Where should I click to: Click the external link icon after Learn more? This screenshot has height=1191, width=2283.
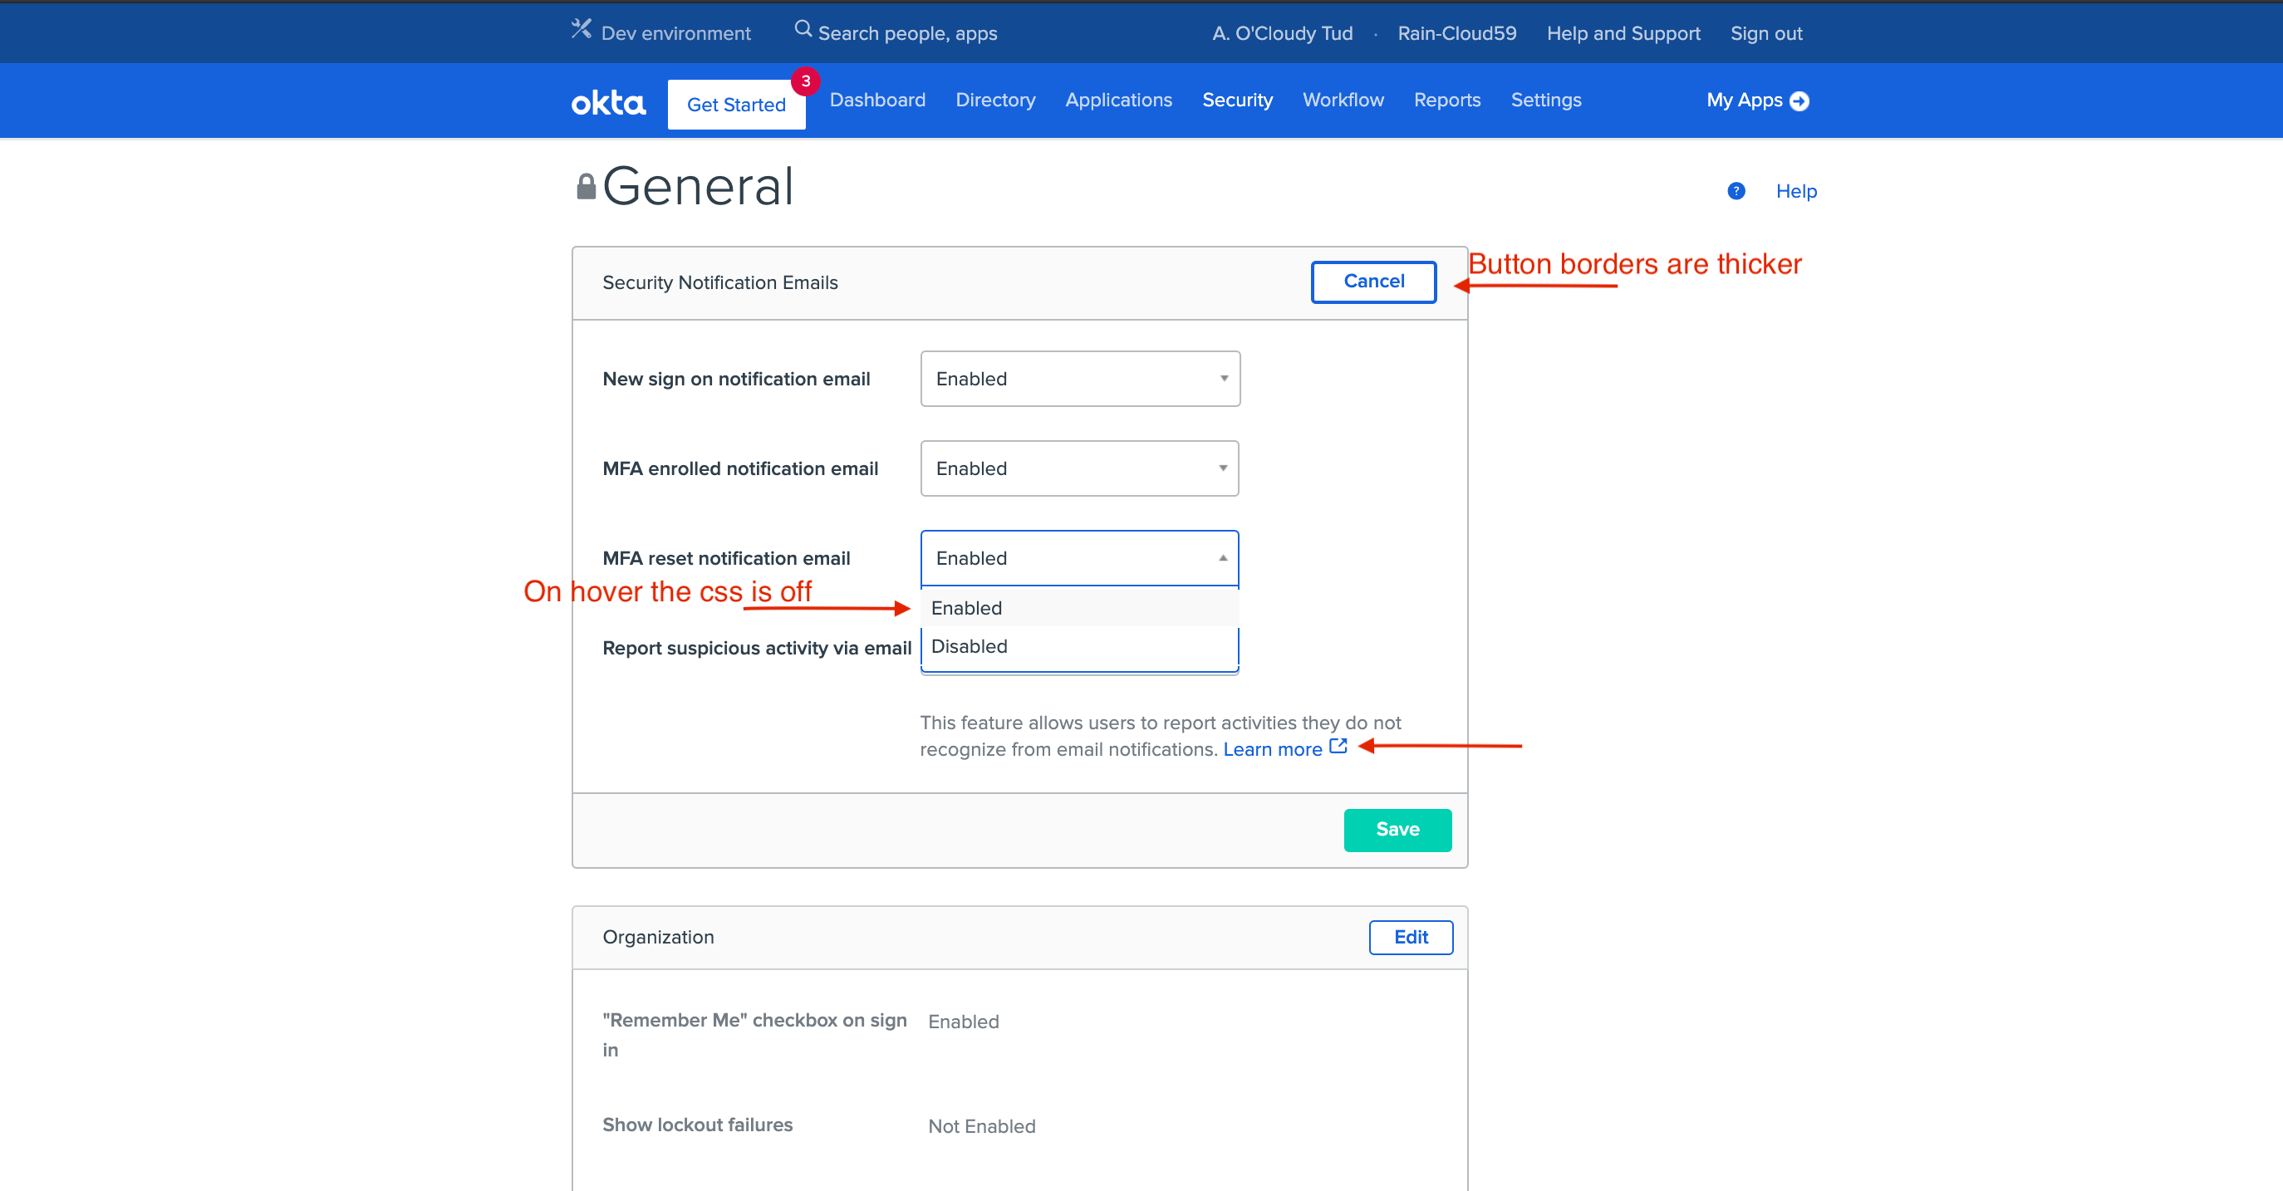pyautogui.click(x=1338, y=746)
